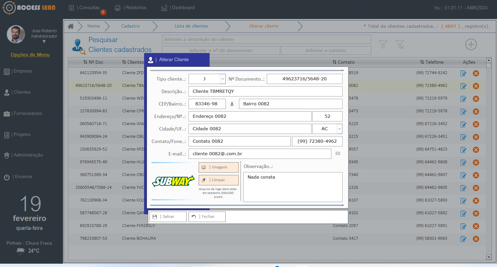Image resolution: width=497 pixels, height=267 pixels.
Task: Open the Relatórios top menu
Action: [131, 8]
